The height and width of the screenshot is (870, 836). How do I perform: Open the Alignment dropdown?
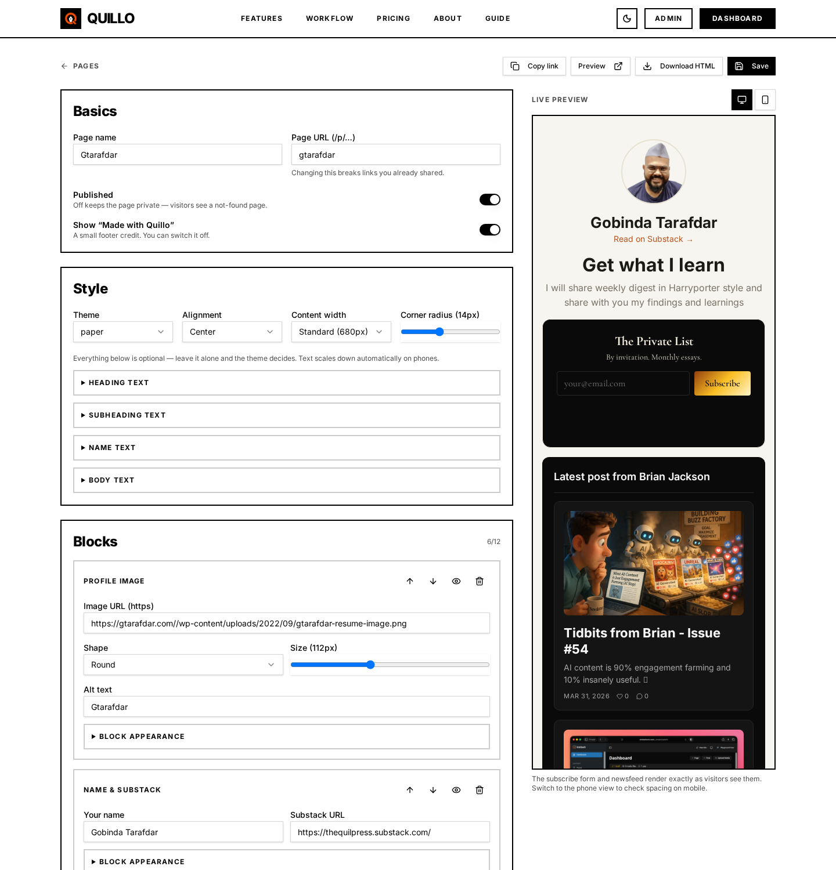click(x=232, y=332)
